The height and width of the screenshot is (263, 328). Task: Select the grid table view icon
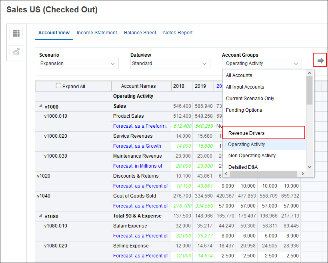(16, 34)
